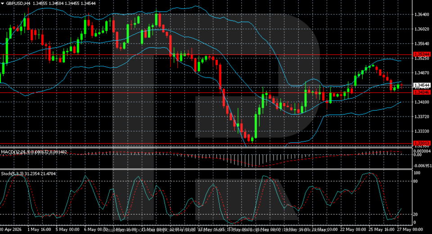Click the 1.36400 price scale label
Image resolution: width=432 pixels, height=234 pixels.
click(422, 14)
